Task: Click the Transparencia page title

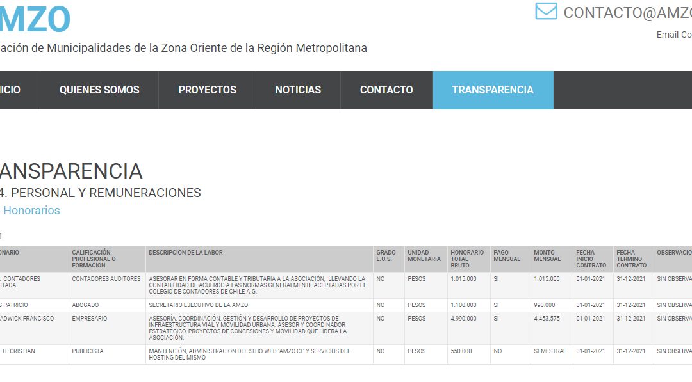Action: 71,171
